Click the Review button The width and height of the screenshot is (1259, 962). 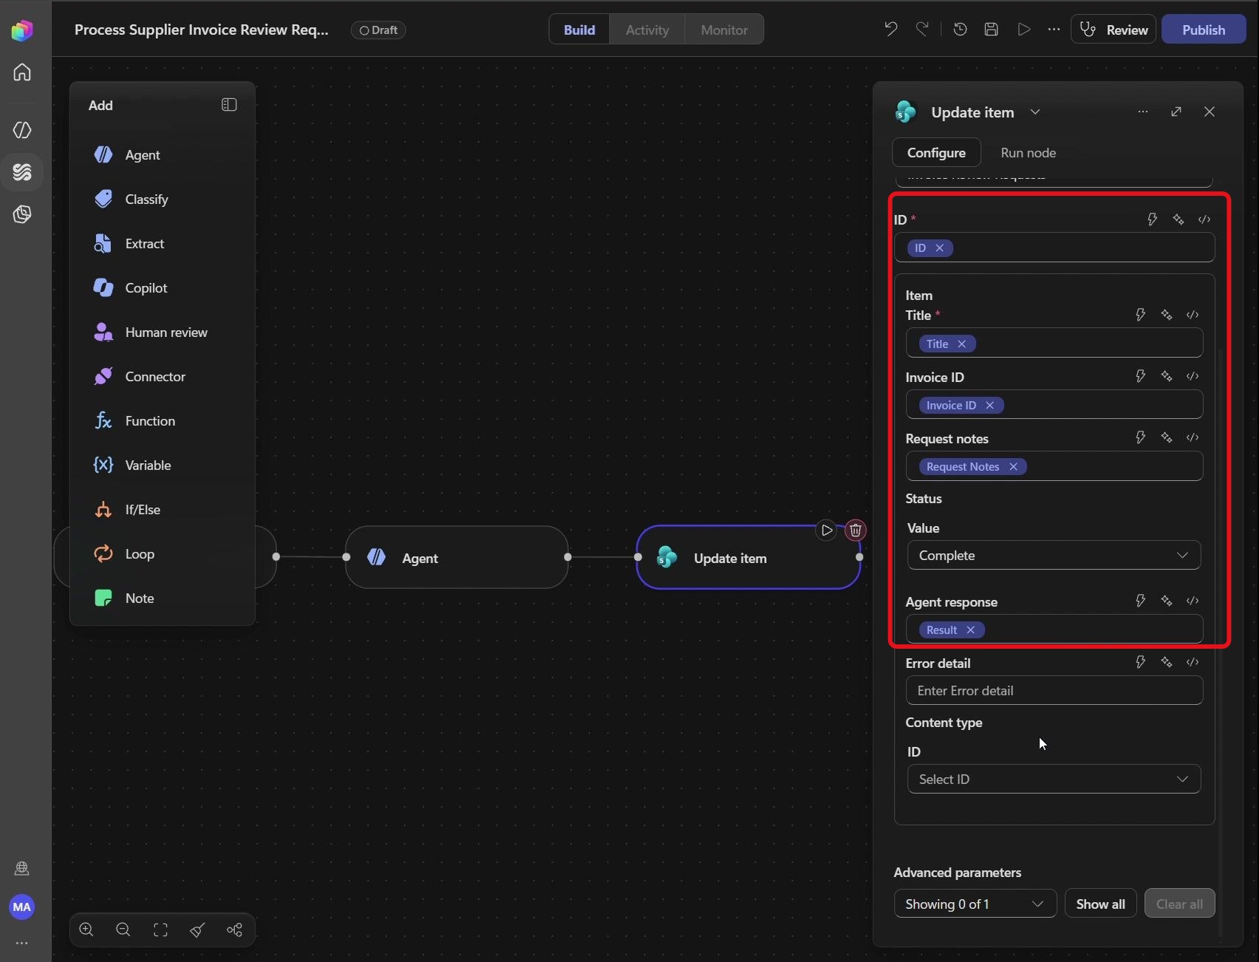point(1113,30)
